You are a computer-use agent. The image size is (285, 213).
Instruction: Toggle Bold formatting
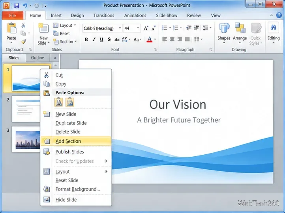tap(86, 39)
